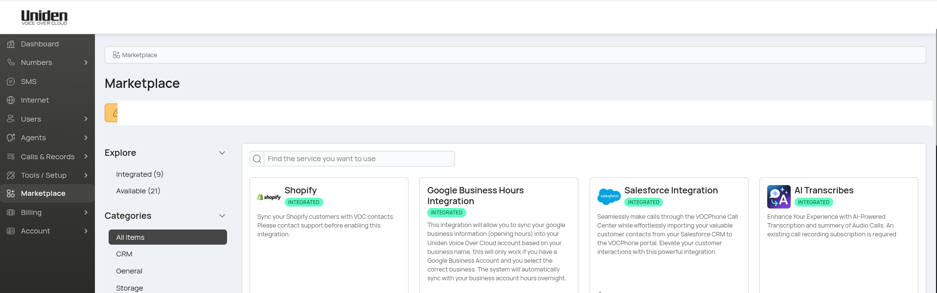Open the Billing menu item
The width and height of the screenshot is (937, 293).
point(47,212)
